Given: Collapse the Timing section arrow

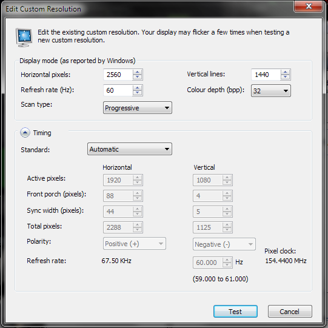Looking at the screenshot, I should (x=25, y=133).
